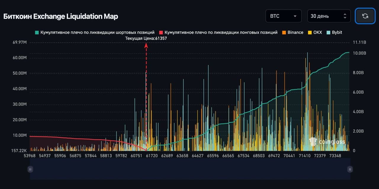
Task: Click the up stepper arrow on 30 день selector
Action: pos(345,14)
